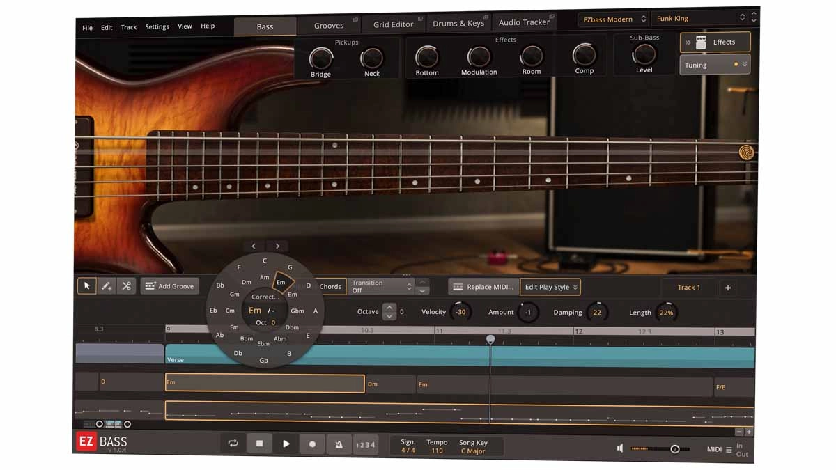
Task: Switch to the Bass tab
Action: pyautogui.click(x=265, y=26)
